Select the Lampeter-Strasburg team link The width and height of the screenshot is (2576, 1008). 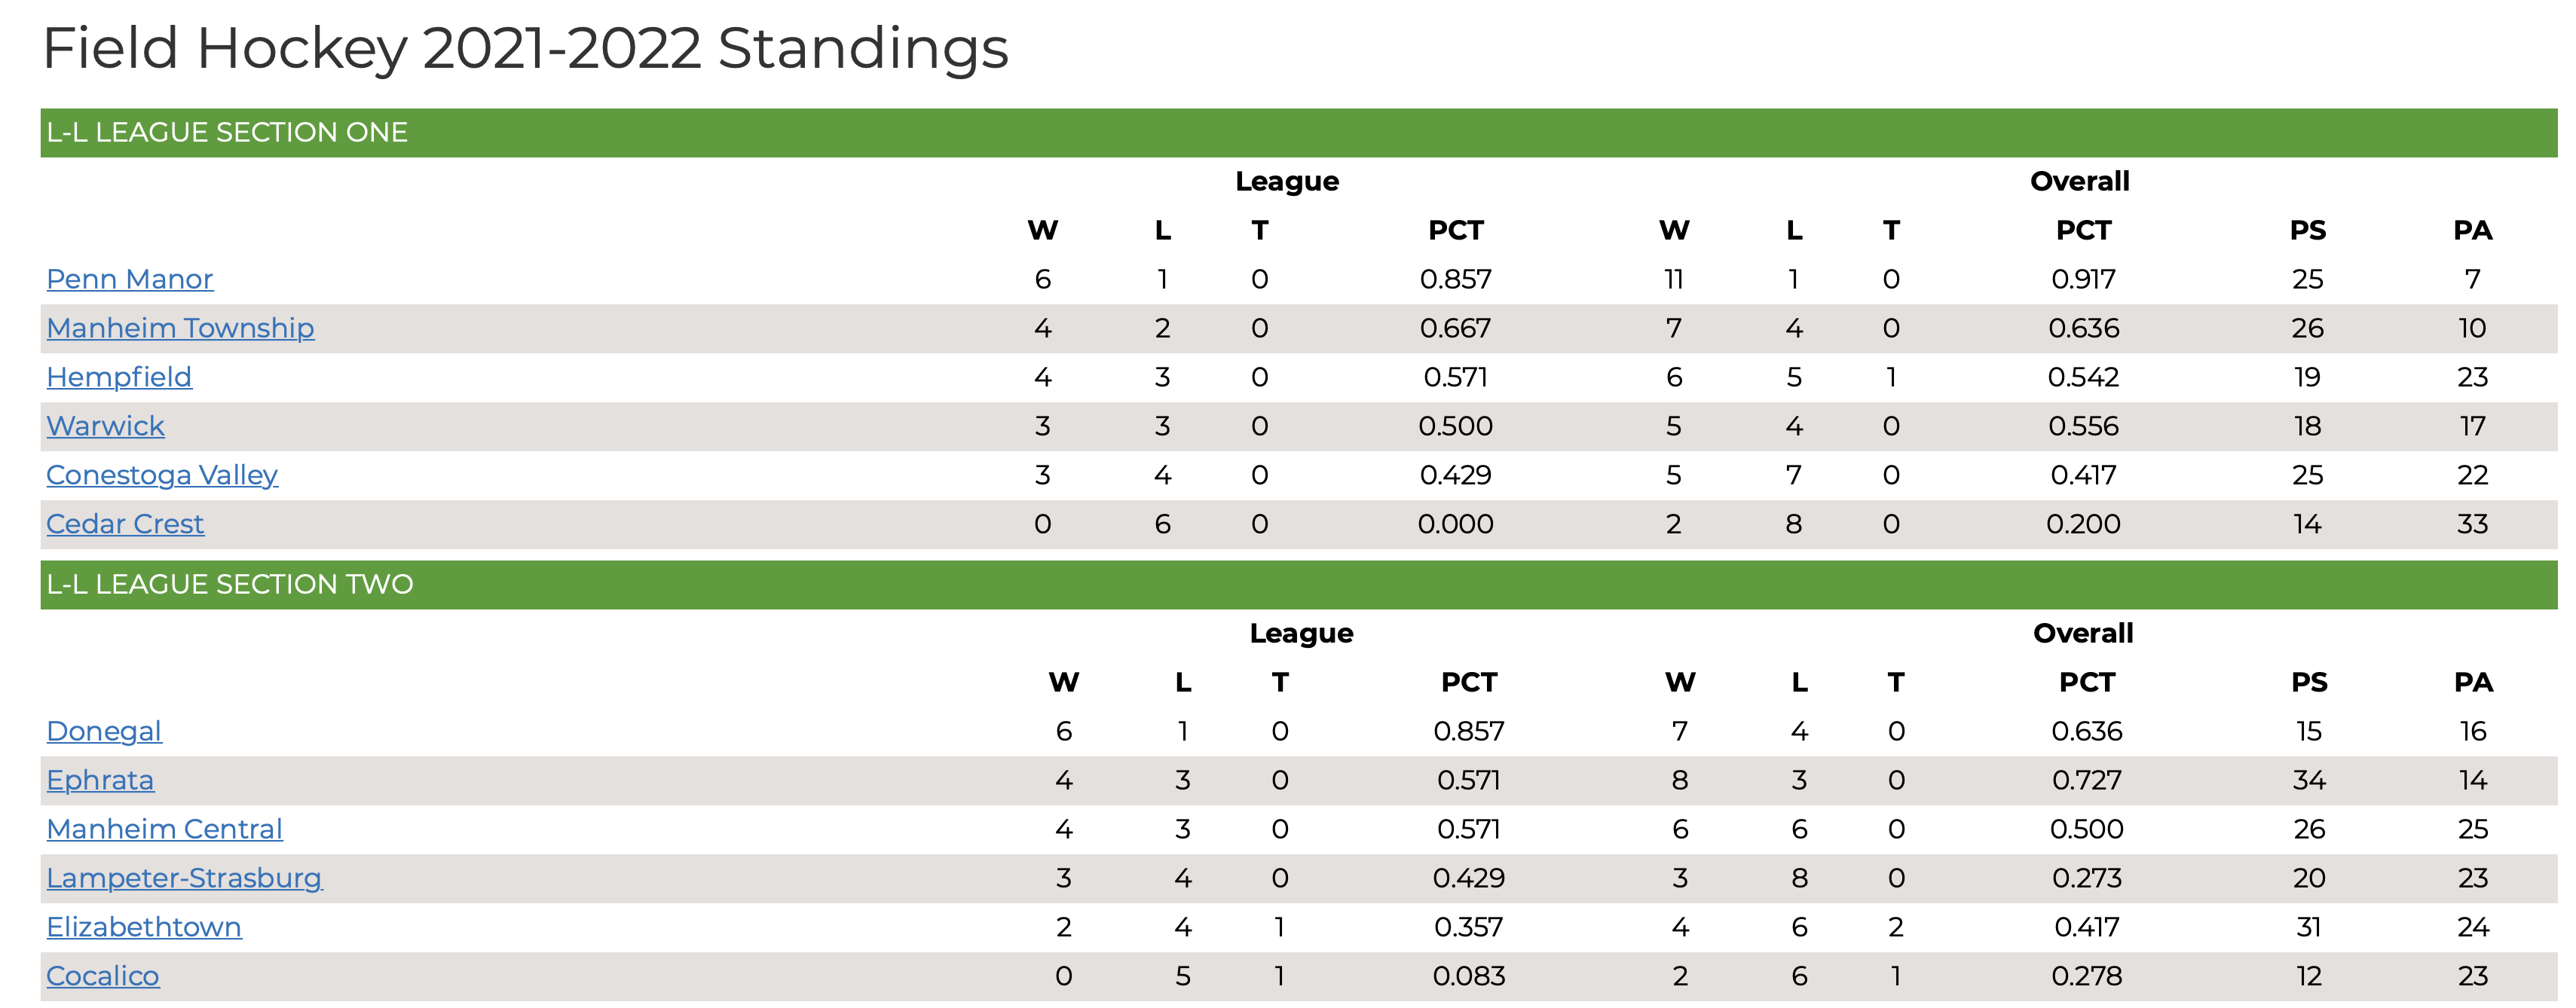184,878
